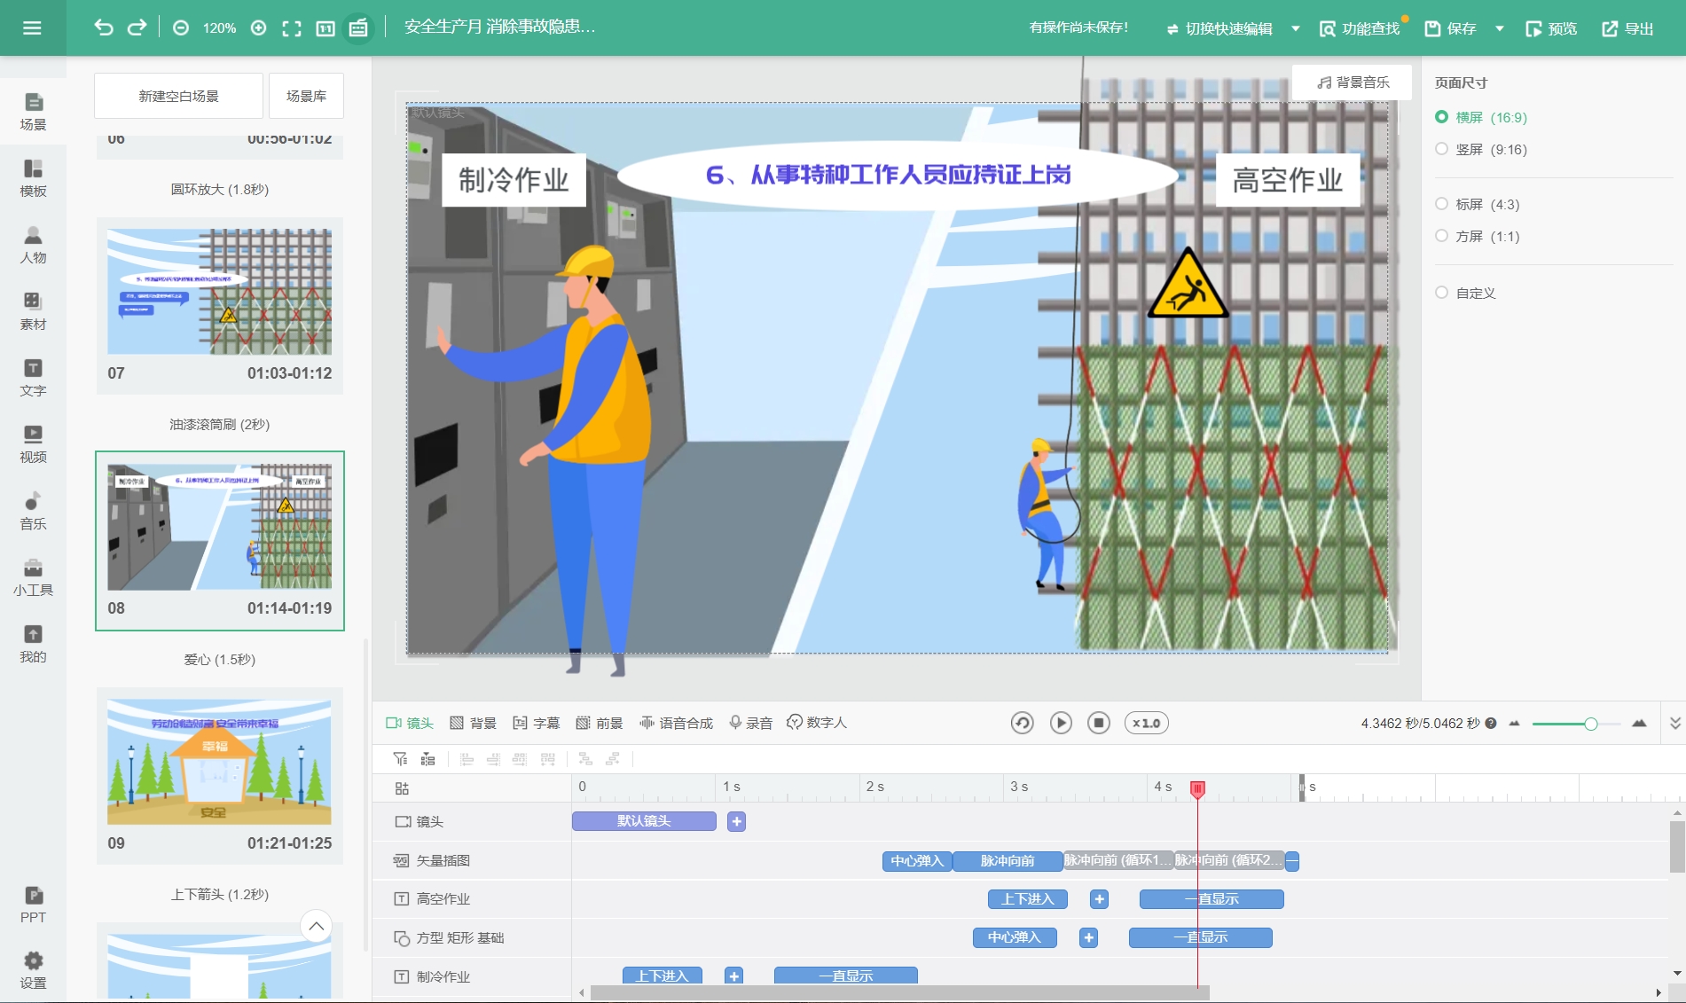Image resolution: width=1686 pixels, height=1003 pixels.
Task: Click the 保存 save button
Action: 1451,28
